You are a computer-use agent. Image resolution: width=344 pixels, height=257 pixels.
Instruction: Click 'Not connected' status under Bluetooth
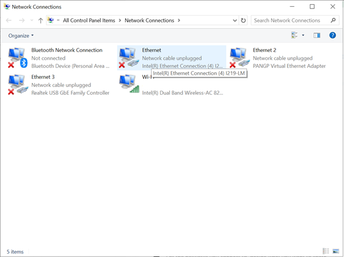point(48,58)
